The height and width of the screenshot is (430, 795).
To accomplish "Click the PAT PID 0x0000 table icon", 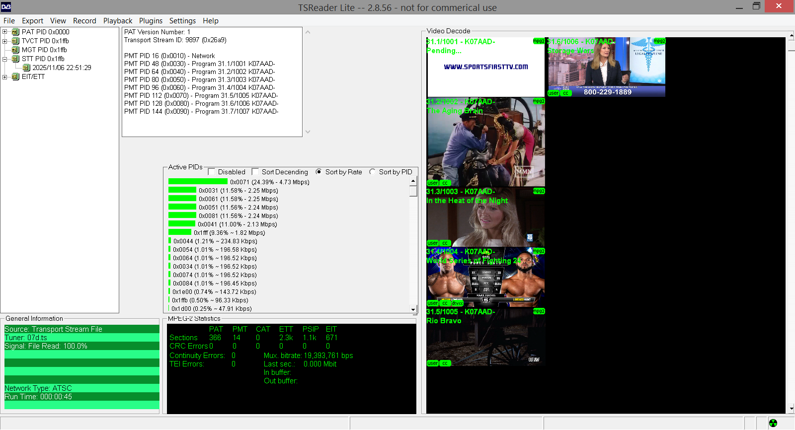I will click(x=15, y=32).
